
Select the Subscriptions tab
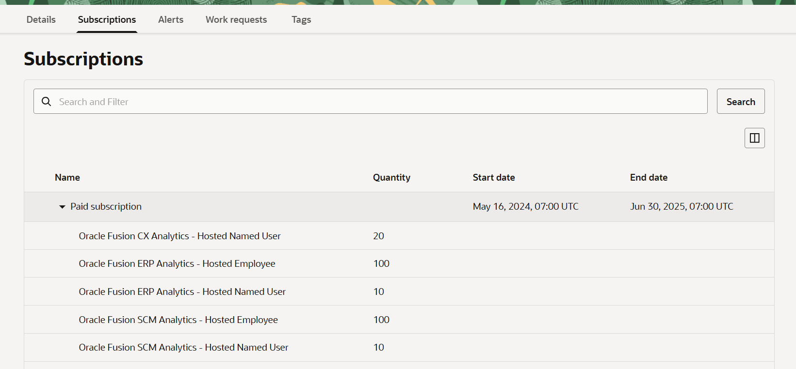click(x=107, y=19)
